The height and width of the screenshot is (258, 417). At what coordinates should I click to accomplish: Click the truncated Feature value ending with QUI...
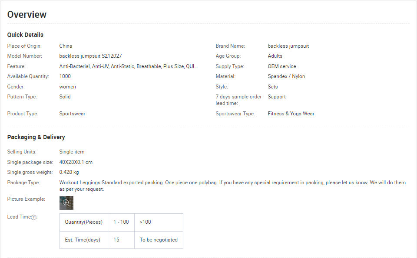pos(129,66)
